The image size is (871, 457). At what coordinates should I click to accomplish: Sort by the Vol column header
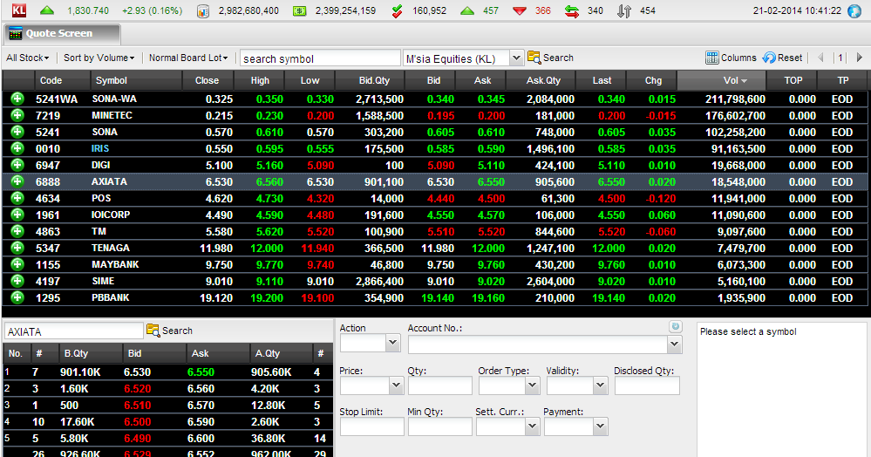coord(722,80)
